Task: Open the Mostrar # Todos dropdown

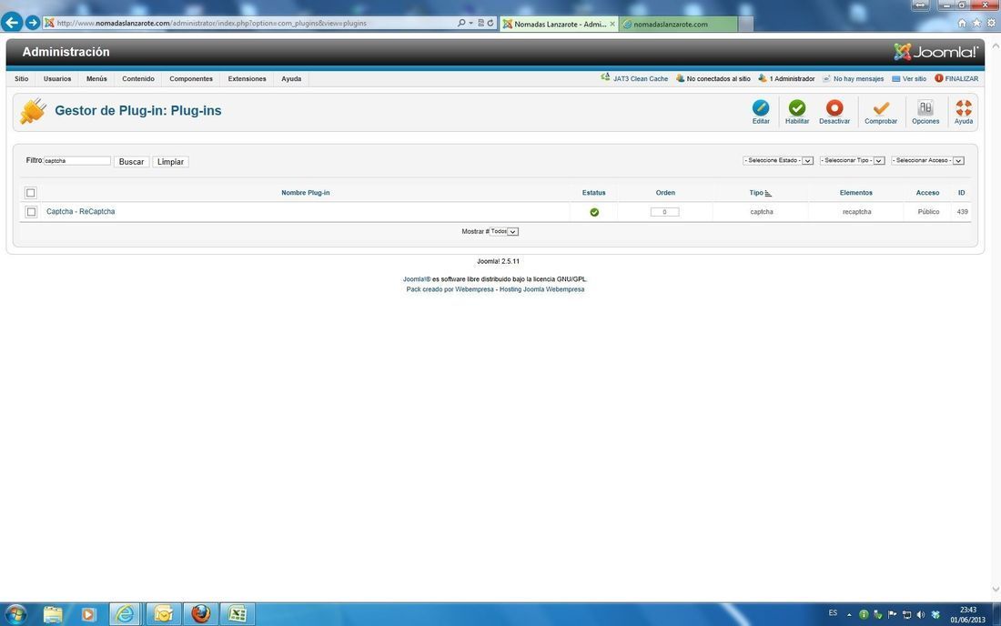Action: click(504, 232)
